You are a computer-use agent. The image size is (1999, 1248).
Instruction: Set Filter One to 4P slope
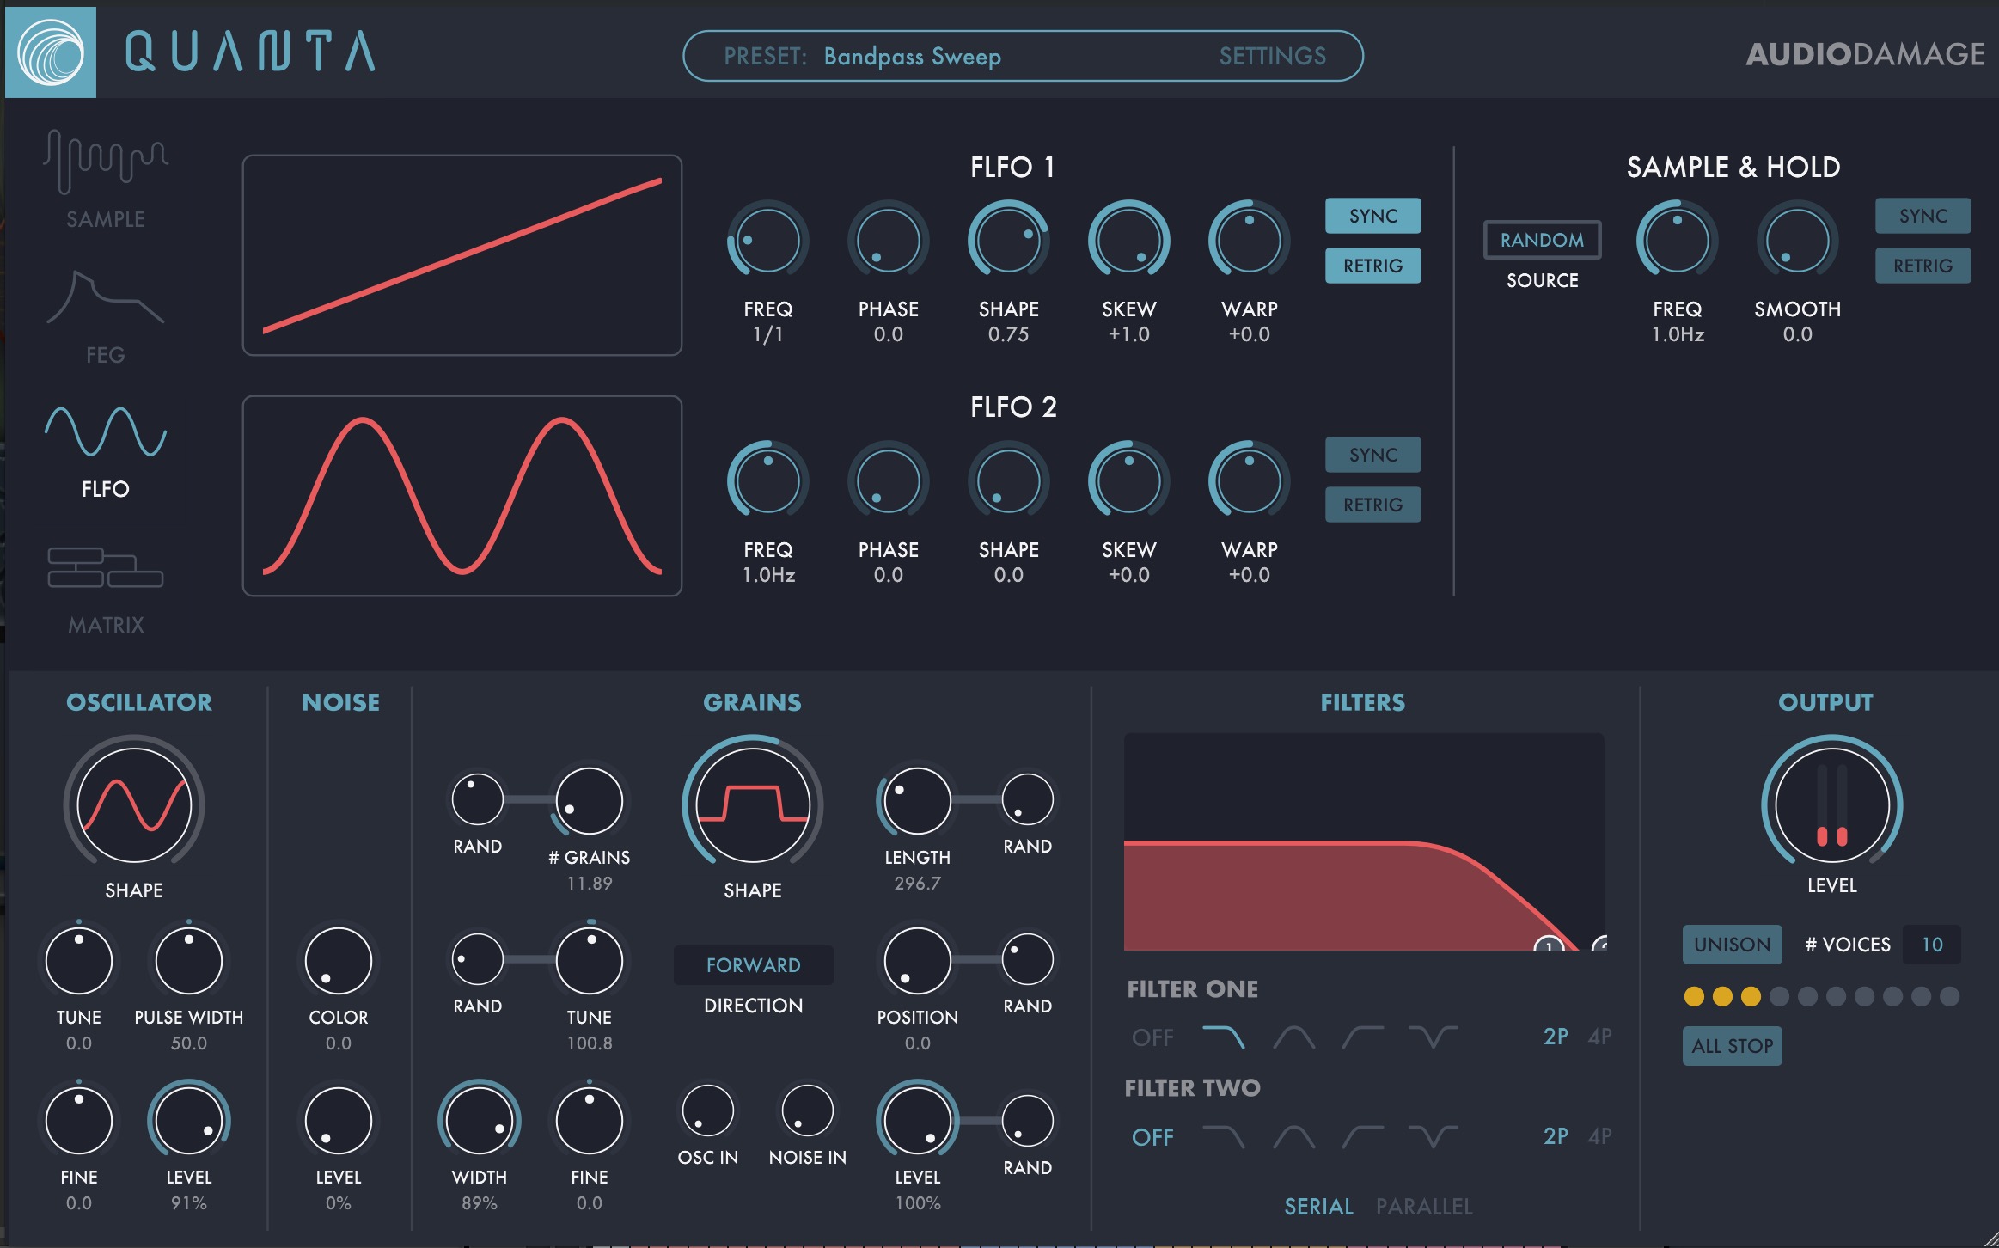click(1599, 1036)
